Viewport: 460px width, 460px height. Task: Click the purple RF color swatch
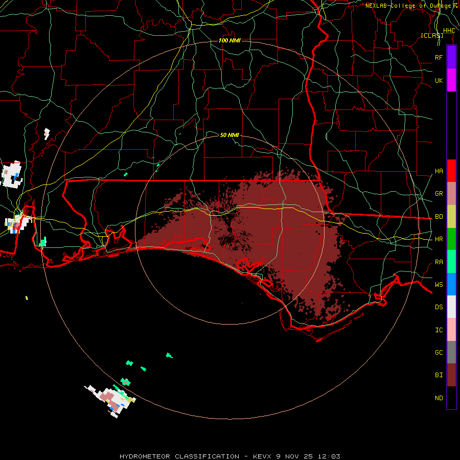coord(451,57)
